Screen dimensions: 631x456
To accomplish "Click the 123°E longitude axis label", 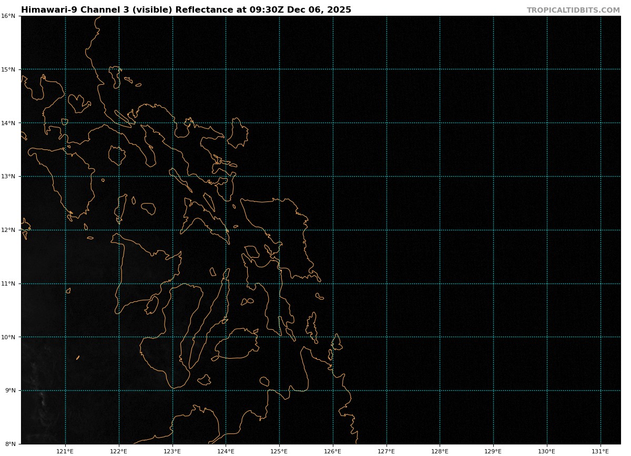I will [172, 451].
